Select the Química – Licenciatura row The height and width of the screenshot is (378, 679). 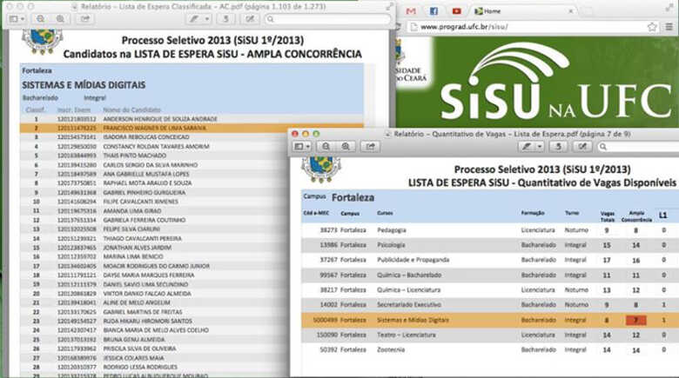(x=490, y=289)
